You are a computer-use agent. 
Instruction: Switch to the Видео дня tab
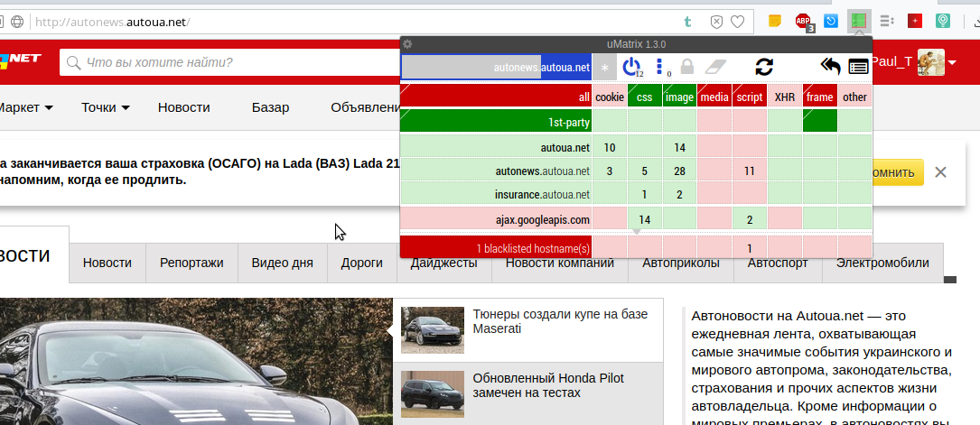(282, 263)
